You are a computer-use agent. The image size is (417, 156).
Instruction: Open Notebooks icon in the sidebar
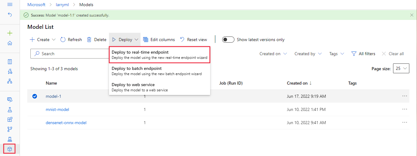tap(10, 62)
